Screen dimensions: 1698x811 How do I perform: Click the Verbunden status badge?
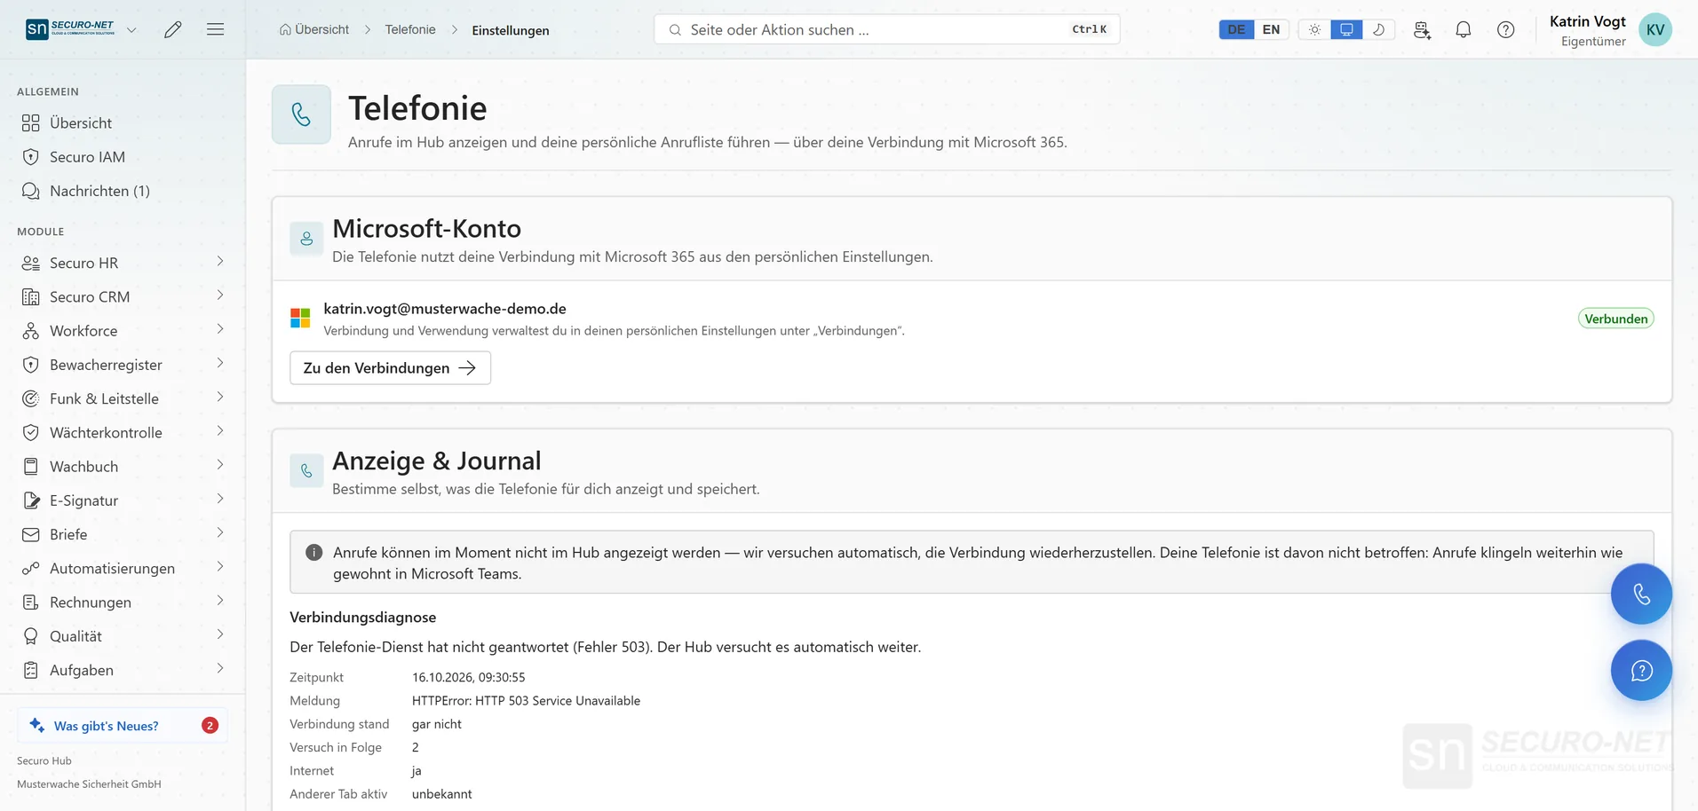1615,319
